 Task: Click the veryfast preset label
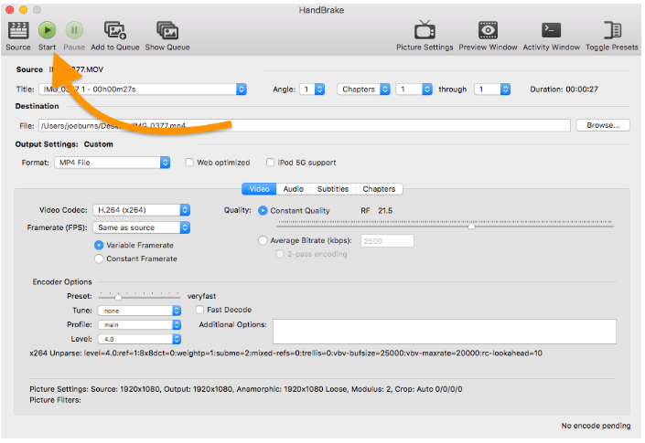(201, 296)
